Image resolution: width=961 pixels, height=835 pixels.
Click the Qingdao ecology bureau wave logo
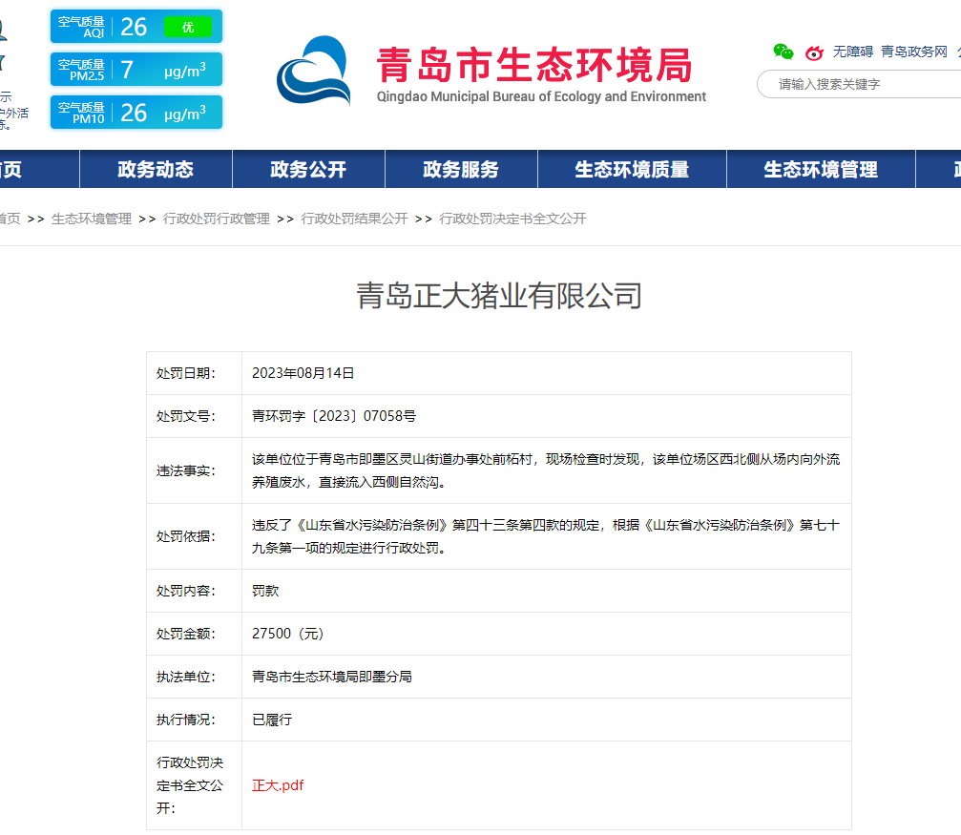tap(313, 71)
